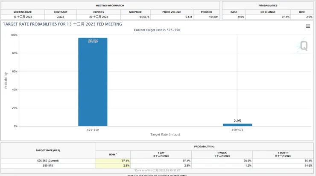Click the EXPIRES column header
This screenshot has width=316, height=176.
point(99,12)
